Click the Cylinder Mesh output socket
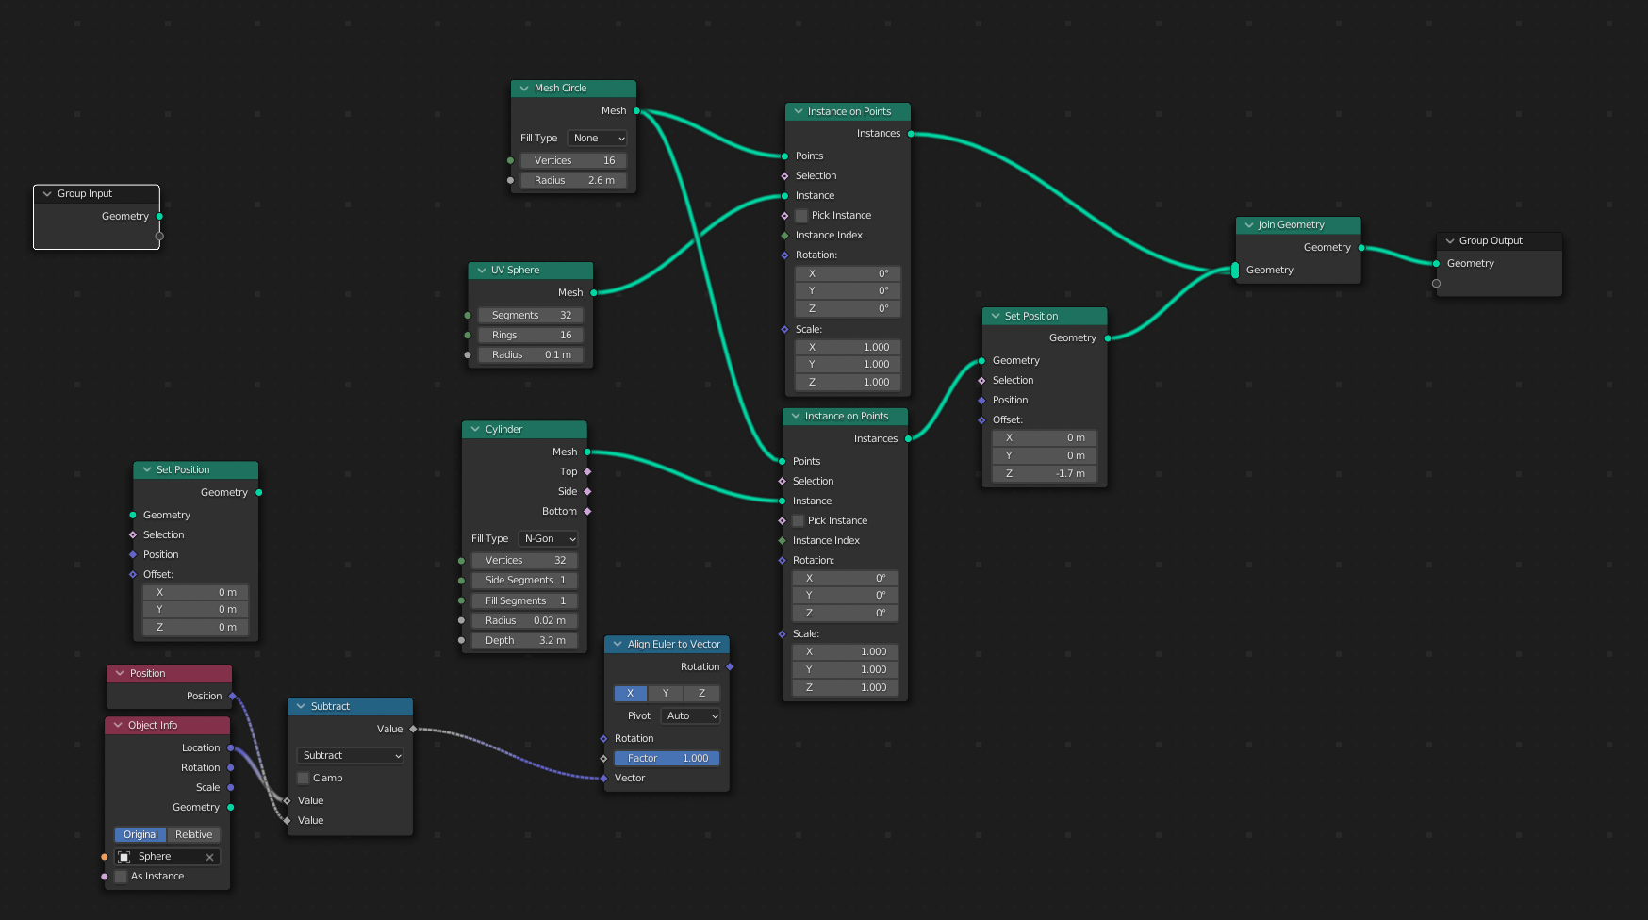The image size is (1648, 920). tap(587, 452)
